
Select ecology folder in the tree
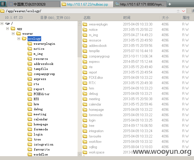(34, 39)
